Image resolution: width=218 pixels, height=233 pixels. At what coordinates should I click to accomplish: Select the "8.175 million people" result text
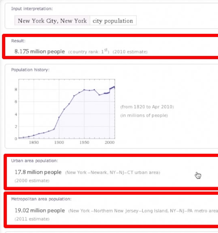[x=39, y=52]
